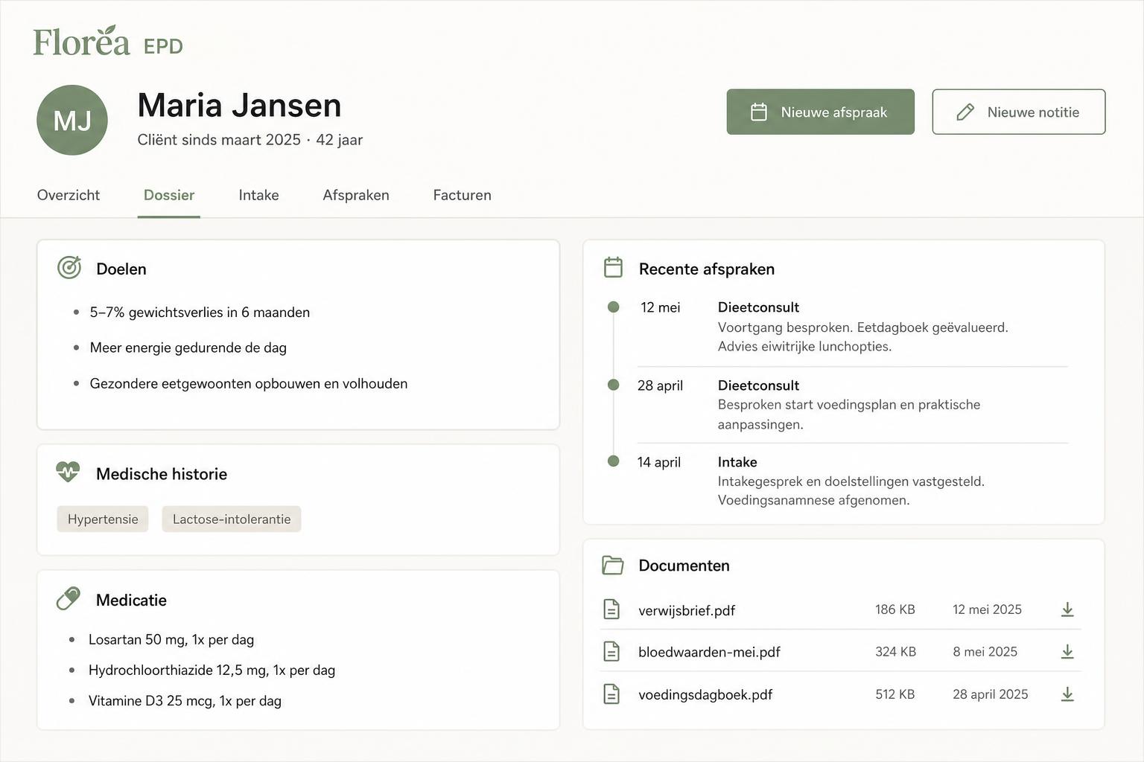Open the 28 april Dieetconsult entry

tap(758, 385)
